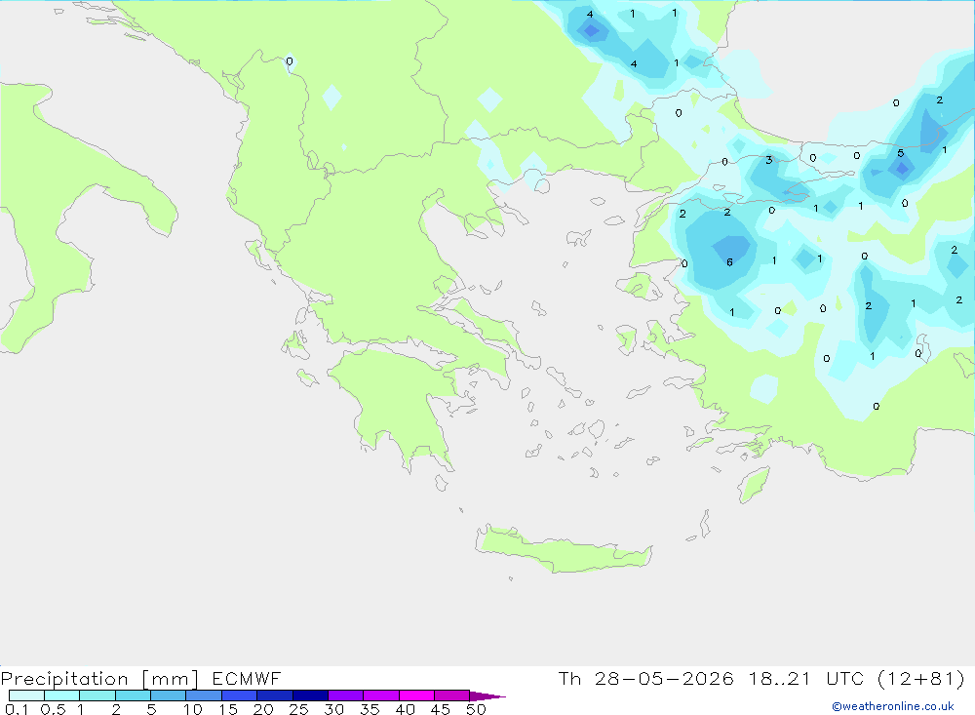Image resolution: width=975 pixels, height=715 pixels.
Task: Click the '25' legend label
Action: pyautogui.click(x=298, y=709)
